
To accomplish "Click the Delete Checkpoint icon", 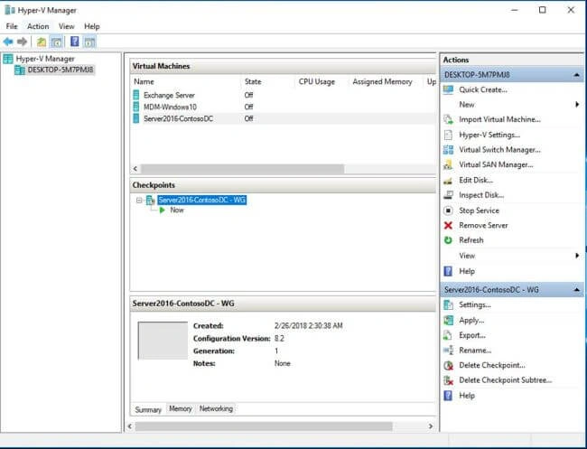I will click(448, 366).
